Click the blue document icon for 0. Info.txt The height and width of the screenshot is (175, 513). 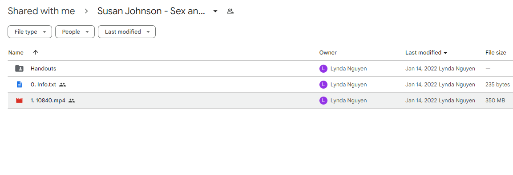(19, 85)
